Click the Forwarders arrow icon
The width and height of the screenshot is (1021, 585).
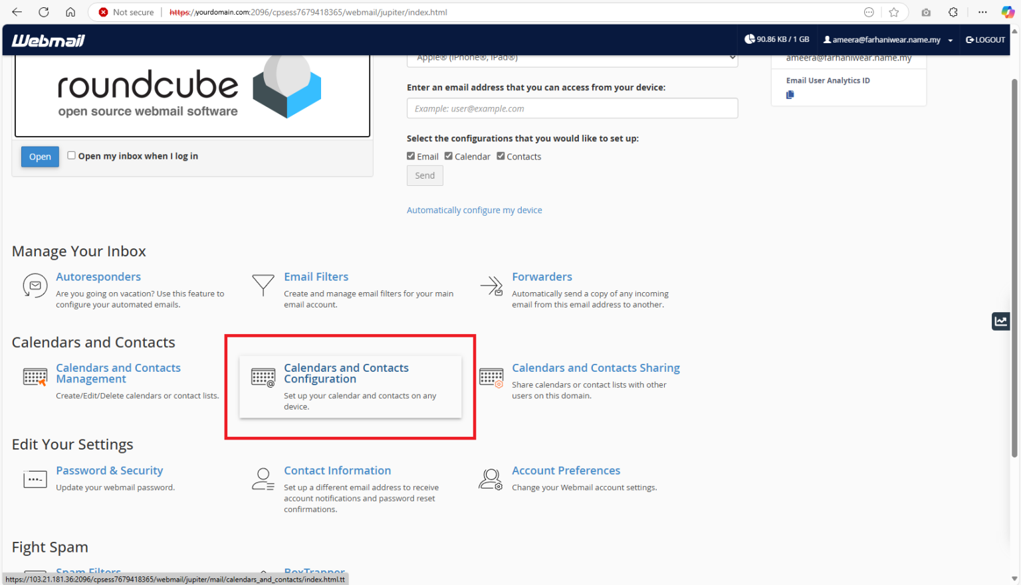[x=491, y=286]
